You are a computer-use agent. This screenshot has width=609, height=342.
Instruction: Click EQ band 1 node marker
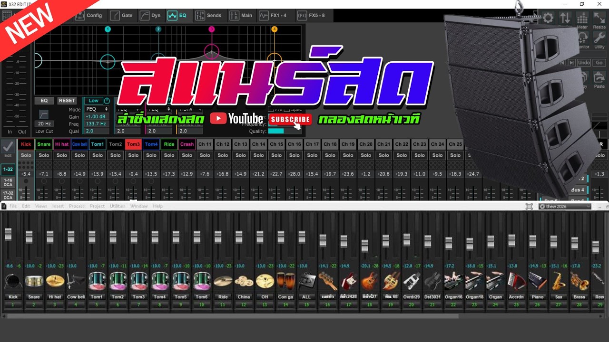point(108,29)
